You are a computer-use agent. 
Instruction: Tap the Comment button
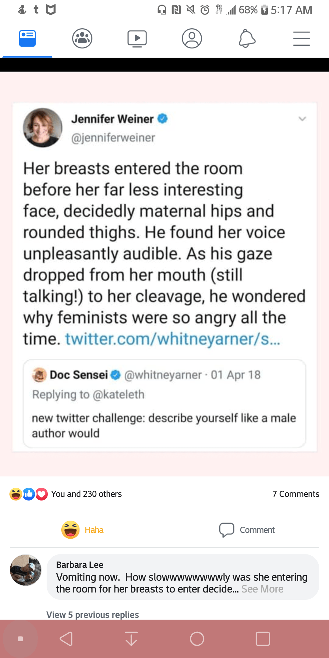pos(247,530)
